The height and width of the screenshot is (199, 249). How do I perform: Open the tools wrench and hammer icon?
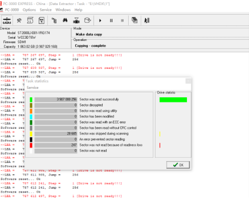(x=19, y=21)
